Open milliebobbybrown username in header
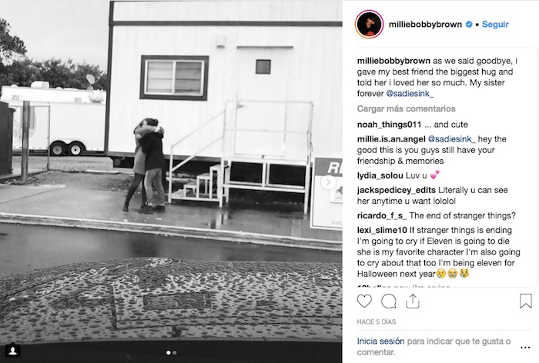This screenshot has height=363, width=539. (x=425, y=24)
